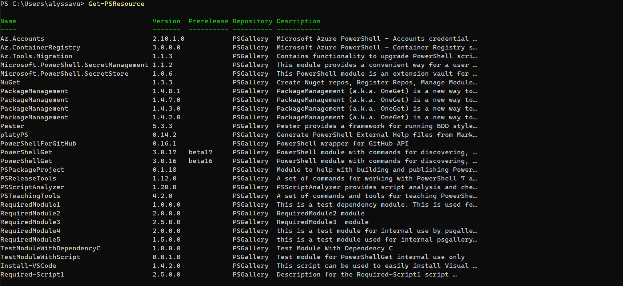The height and width of the screenshot is (286, 623).
Task: Click 'Description for the Required-Script1' text
Action: coord(367,274)
